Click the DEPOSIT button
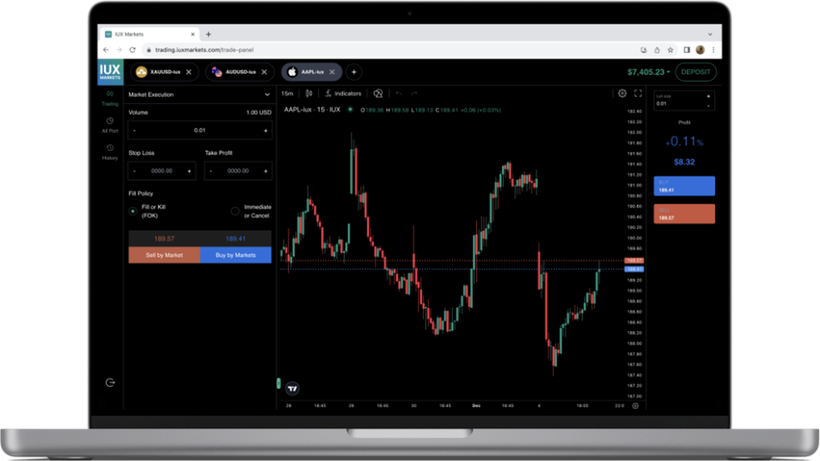820x461 pixels. 696,73
